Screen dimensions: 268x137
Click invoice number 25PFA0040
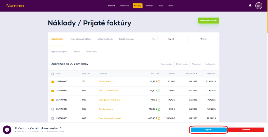[62, 82]
